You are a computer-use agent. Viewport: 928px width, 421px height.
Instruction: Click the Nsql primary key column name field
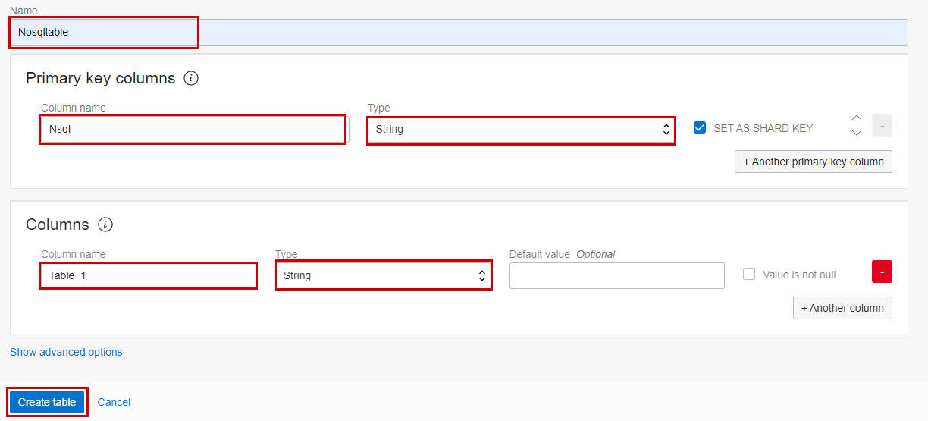pyautogui.click(x=193, y=130)
